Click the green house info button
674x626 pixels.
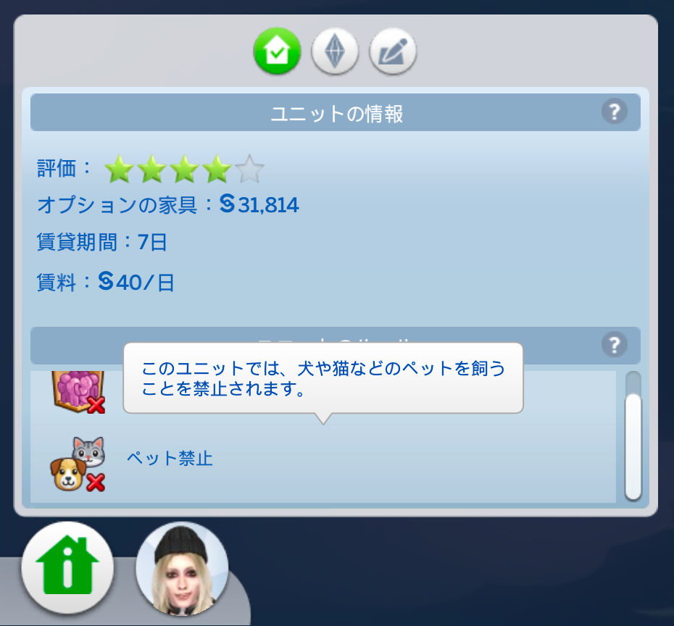(x=67, y=567)
